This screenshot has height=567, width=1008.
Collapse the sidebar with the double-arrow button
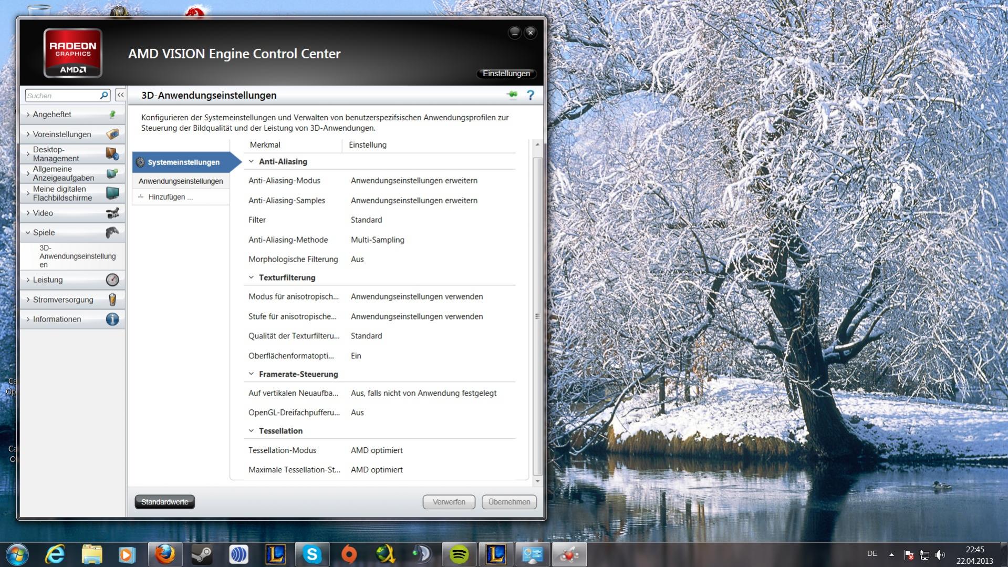tap(120, 95)
